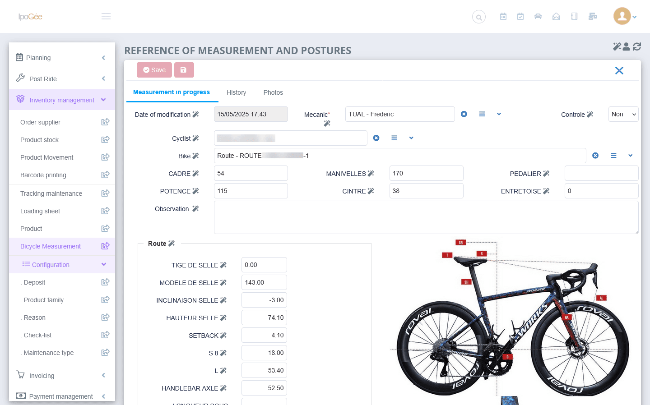Open Barcode printing external link icon

click(105, 175)
